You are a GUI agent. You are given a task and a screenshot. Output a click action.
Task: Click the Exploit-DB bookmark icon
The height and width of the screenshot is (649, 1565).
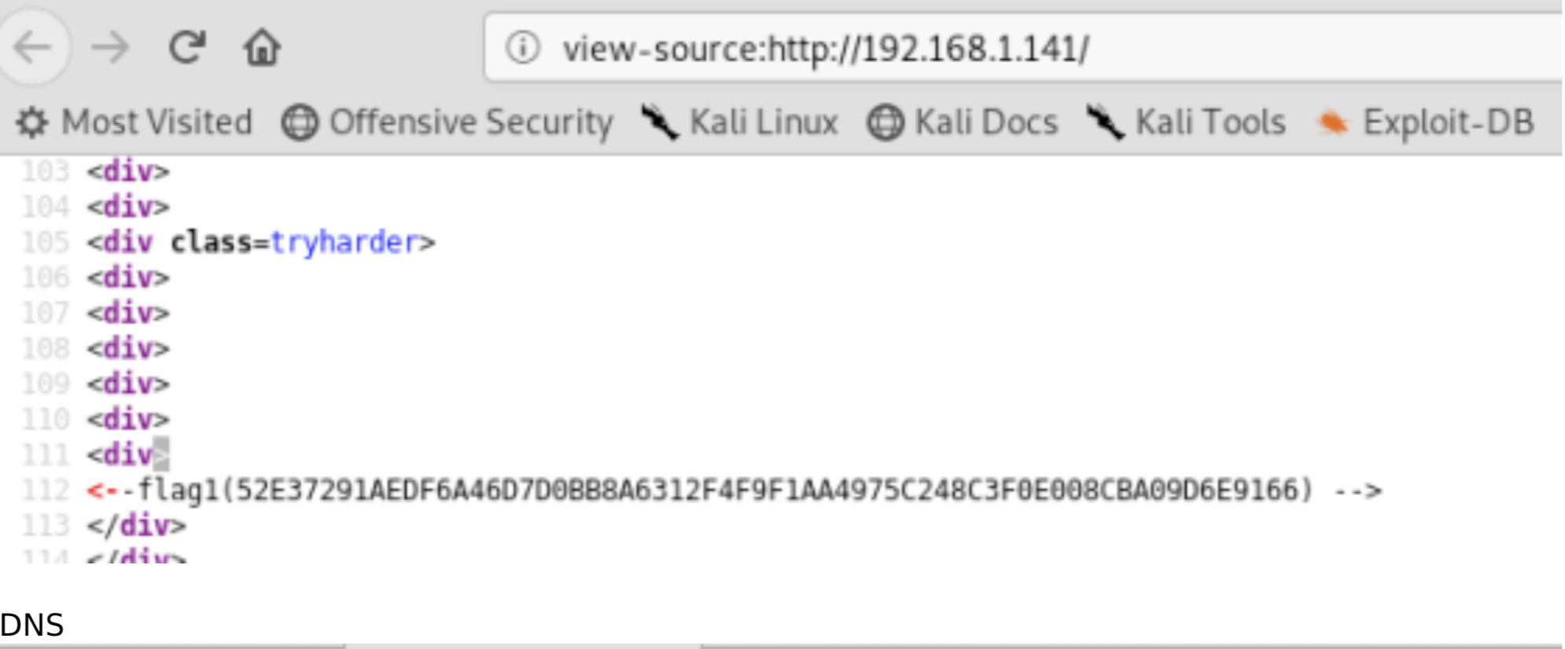tap(1333, 123)
